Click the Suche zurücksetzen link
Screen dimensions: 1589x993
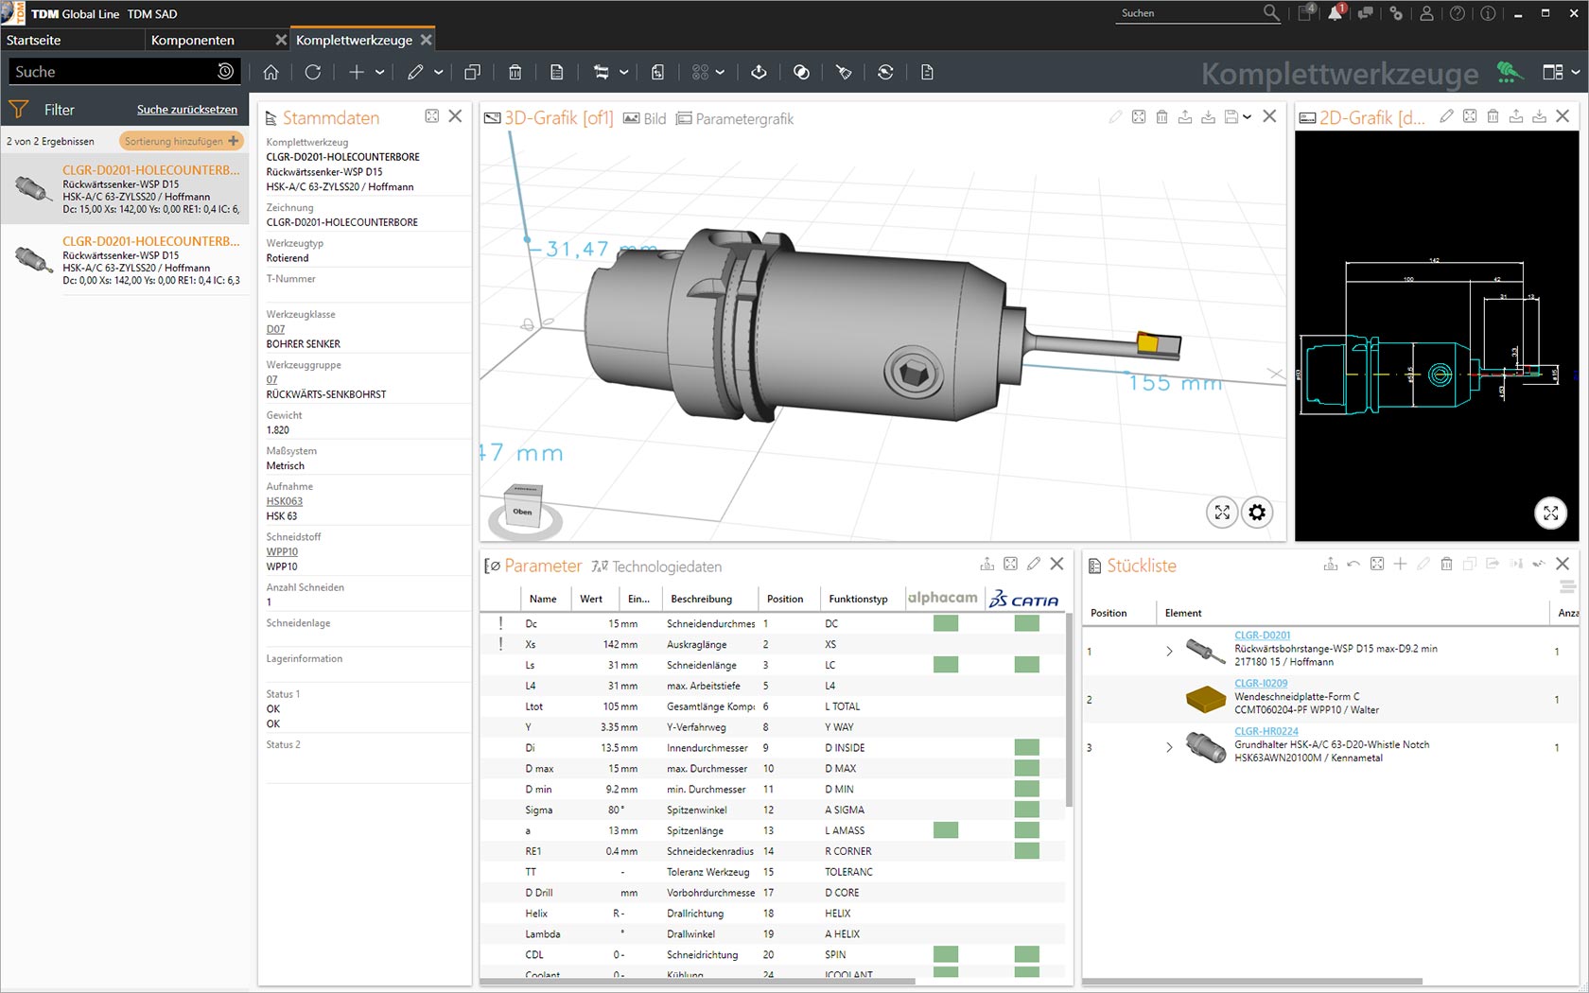click(186, 110)
